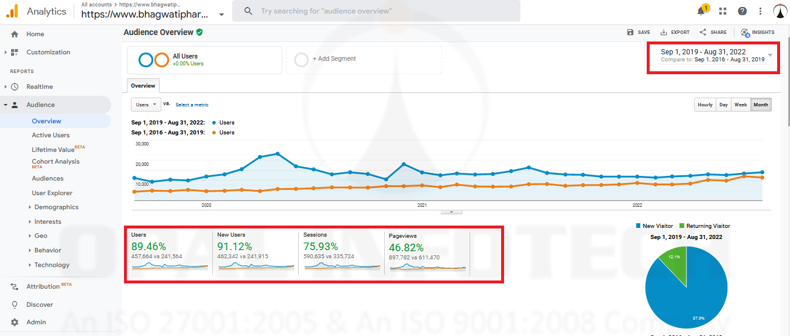
Task: Click the Audience Overview page title
Action: [x=158, y=32]
